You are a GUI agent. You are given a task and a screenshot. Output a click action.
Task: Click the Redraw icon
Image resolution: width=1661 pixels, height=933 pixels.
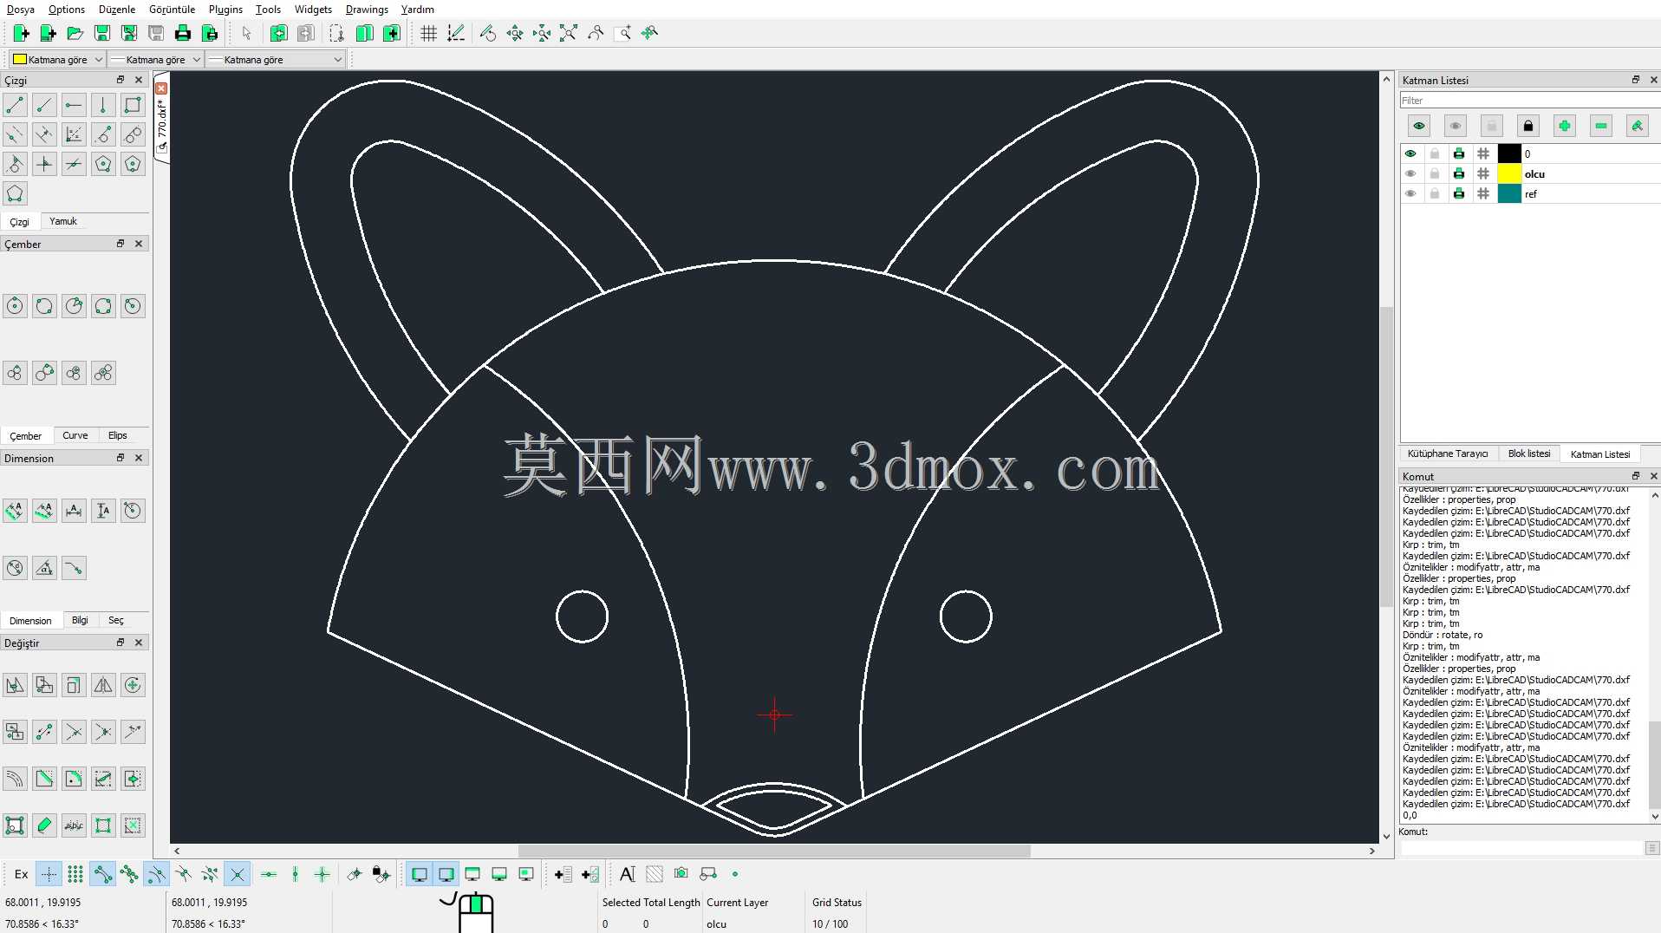[488, 33]
